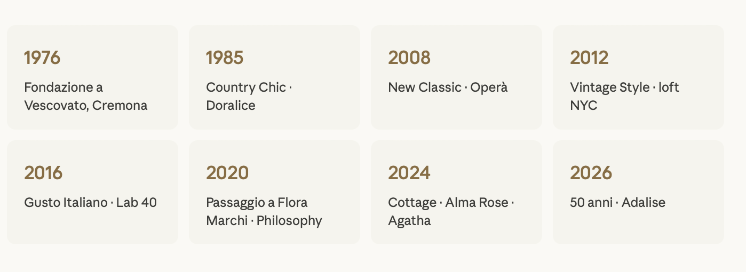This screenshot has height=272, width=746.
Task: Select the 1985 year heading
Action: [225, 58]
